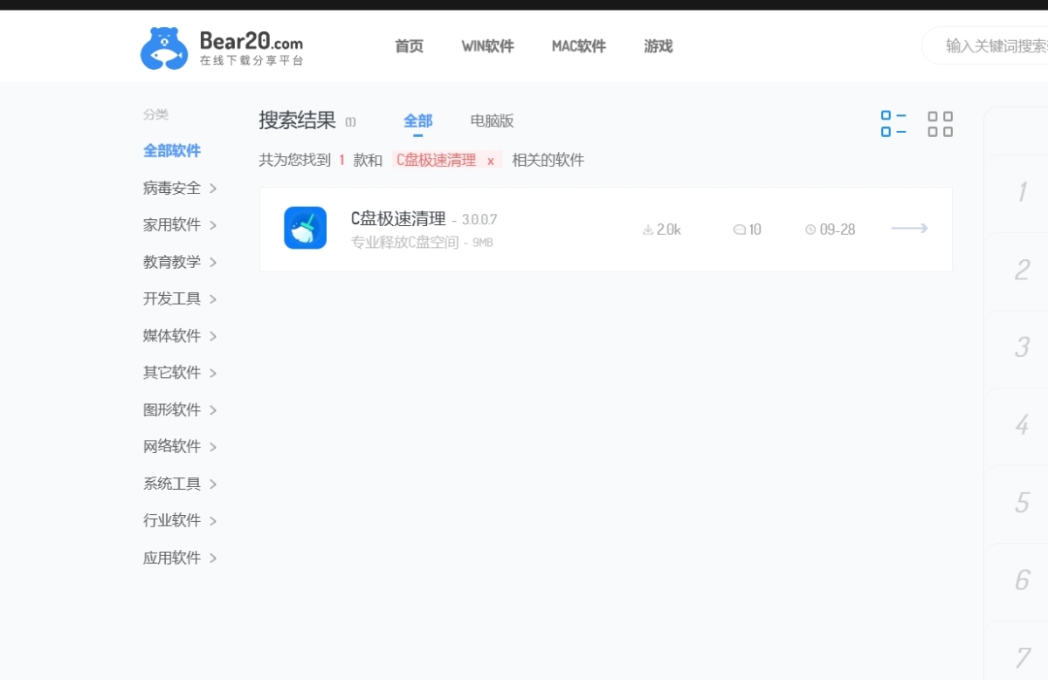Viewport: 1048px width, 680px height.
Task: Click the 09-28 date text
Action: pyautogui.click(x=838, y=230)
